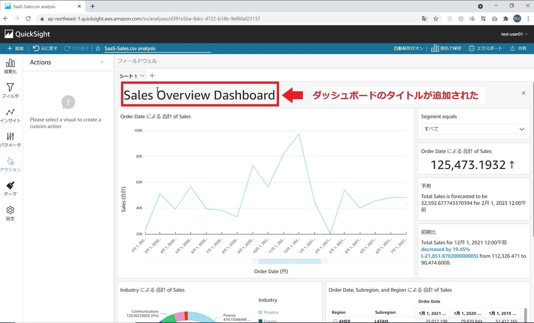This screenshot has width=534, height=323.
Task: Open the テーマ (Theme) brush icon
Action: pyautogui.click(x=10, y=188)
